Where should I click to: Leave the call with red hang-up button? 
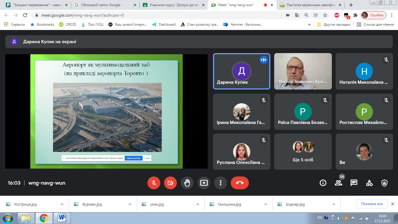point(239,183)
